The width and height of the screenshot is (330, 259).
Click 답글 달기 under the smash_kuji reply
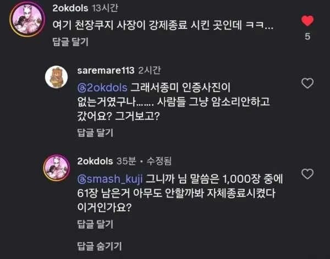[x=95, y=224]
